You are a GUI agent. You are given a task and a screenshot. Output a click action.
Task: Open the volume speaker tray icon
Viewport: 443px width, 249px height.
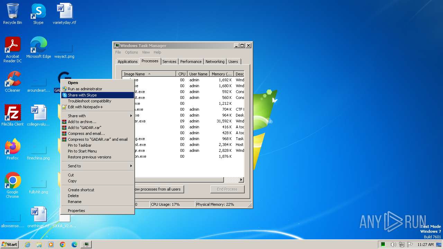393,245
